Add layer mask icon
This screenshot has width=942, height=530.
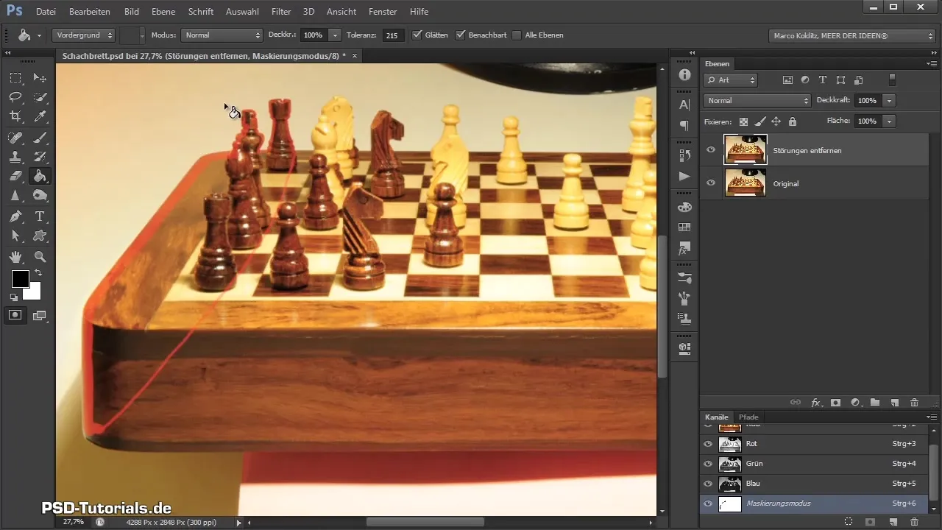(835, 403)
